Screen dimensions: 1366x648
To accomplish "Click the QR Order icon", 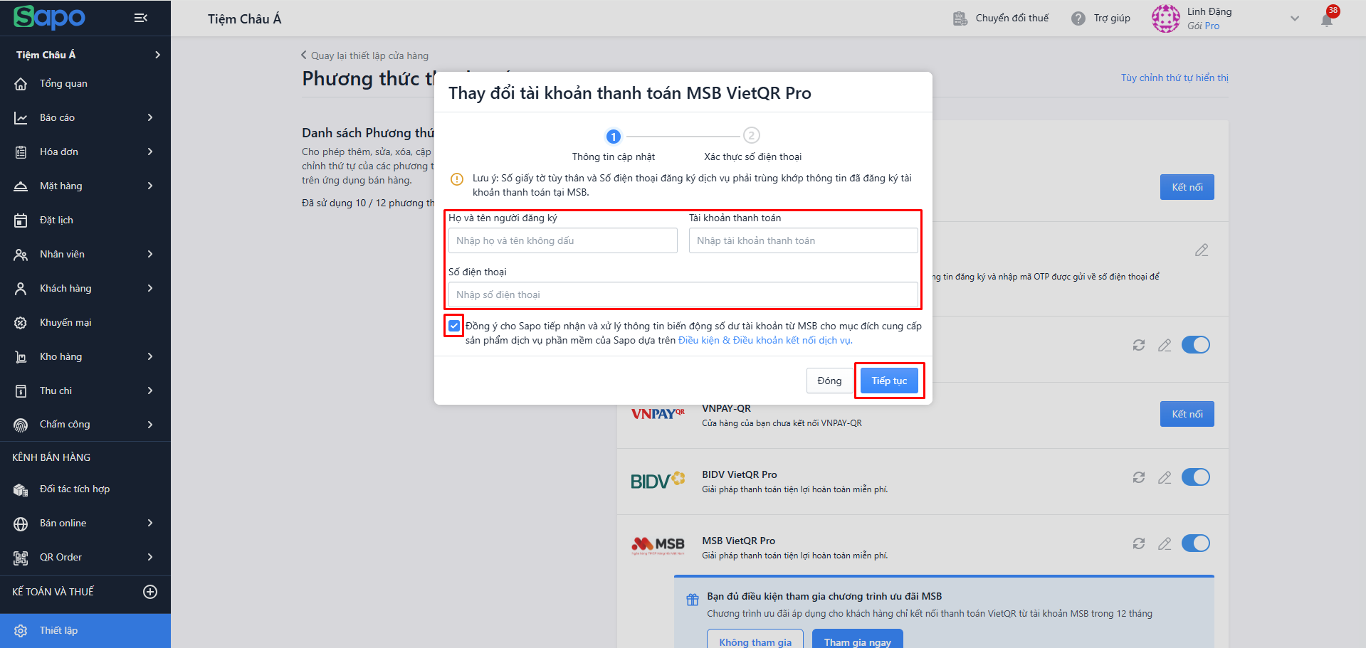I will (21, 558).
